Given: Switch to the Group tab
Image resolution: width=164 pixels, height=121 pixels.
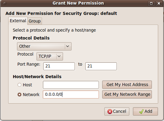Looking at the screenshot, I should (35, 21).
